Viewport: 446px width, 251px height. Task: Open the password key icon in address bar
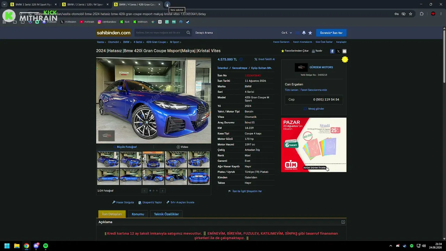(x=397, y=14)
